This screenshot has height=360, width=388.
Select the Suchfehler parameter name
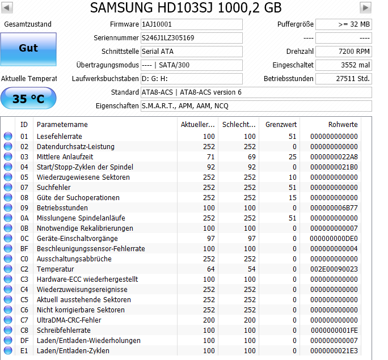pyautogui.click(x=54, y=188)
